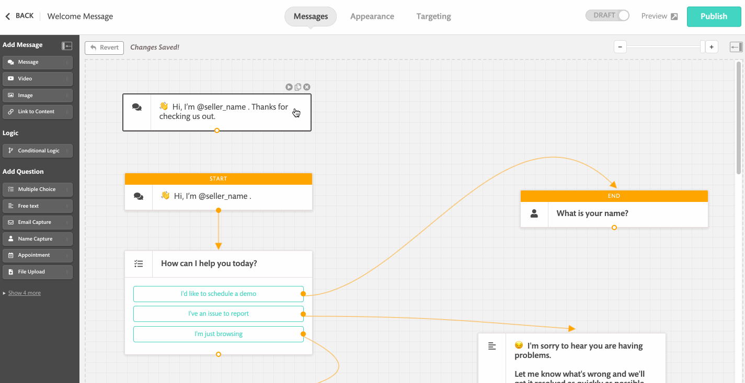Add an Email Capture question
The image size is (745, 383).
tap(37, 222)
